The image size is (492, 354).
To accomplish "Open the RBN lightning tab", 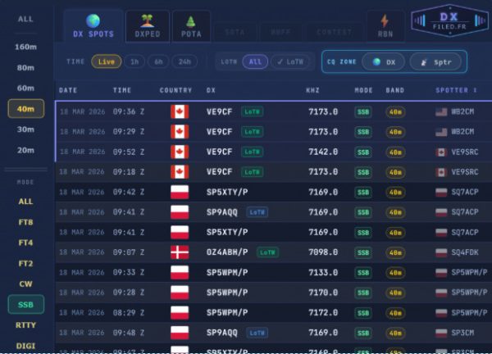I will [x=384, y=26].
